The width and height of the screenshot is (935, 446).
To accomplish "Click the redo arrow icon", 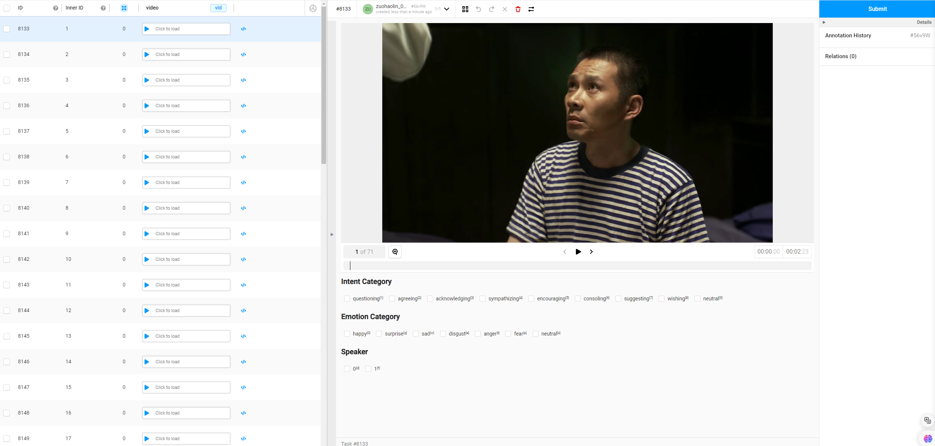I will [x=492, y=9].
